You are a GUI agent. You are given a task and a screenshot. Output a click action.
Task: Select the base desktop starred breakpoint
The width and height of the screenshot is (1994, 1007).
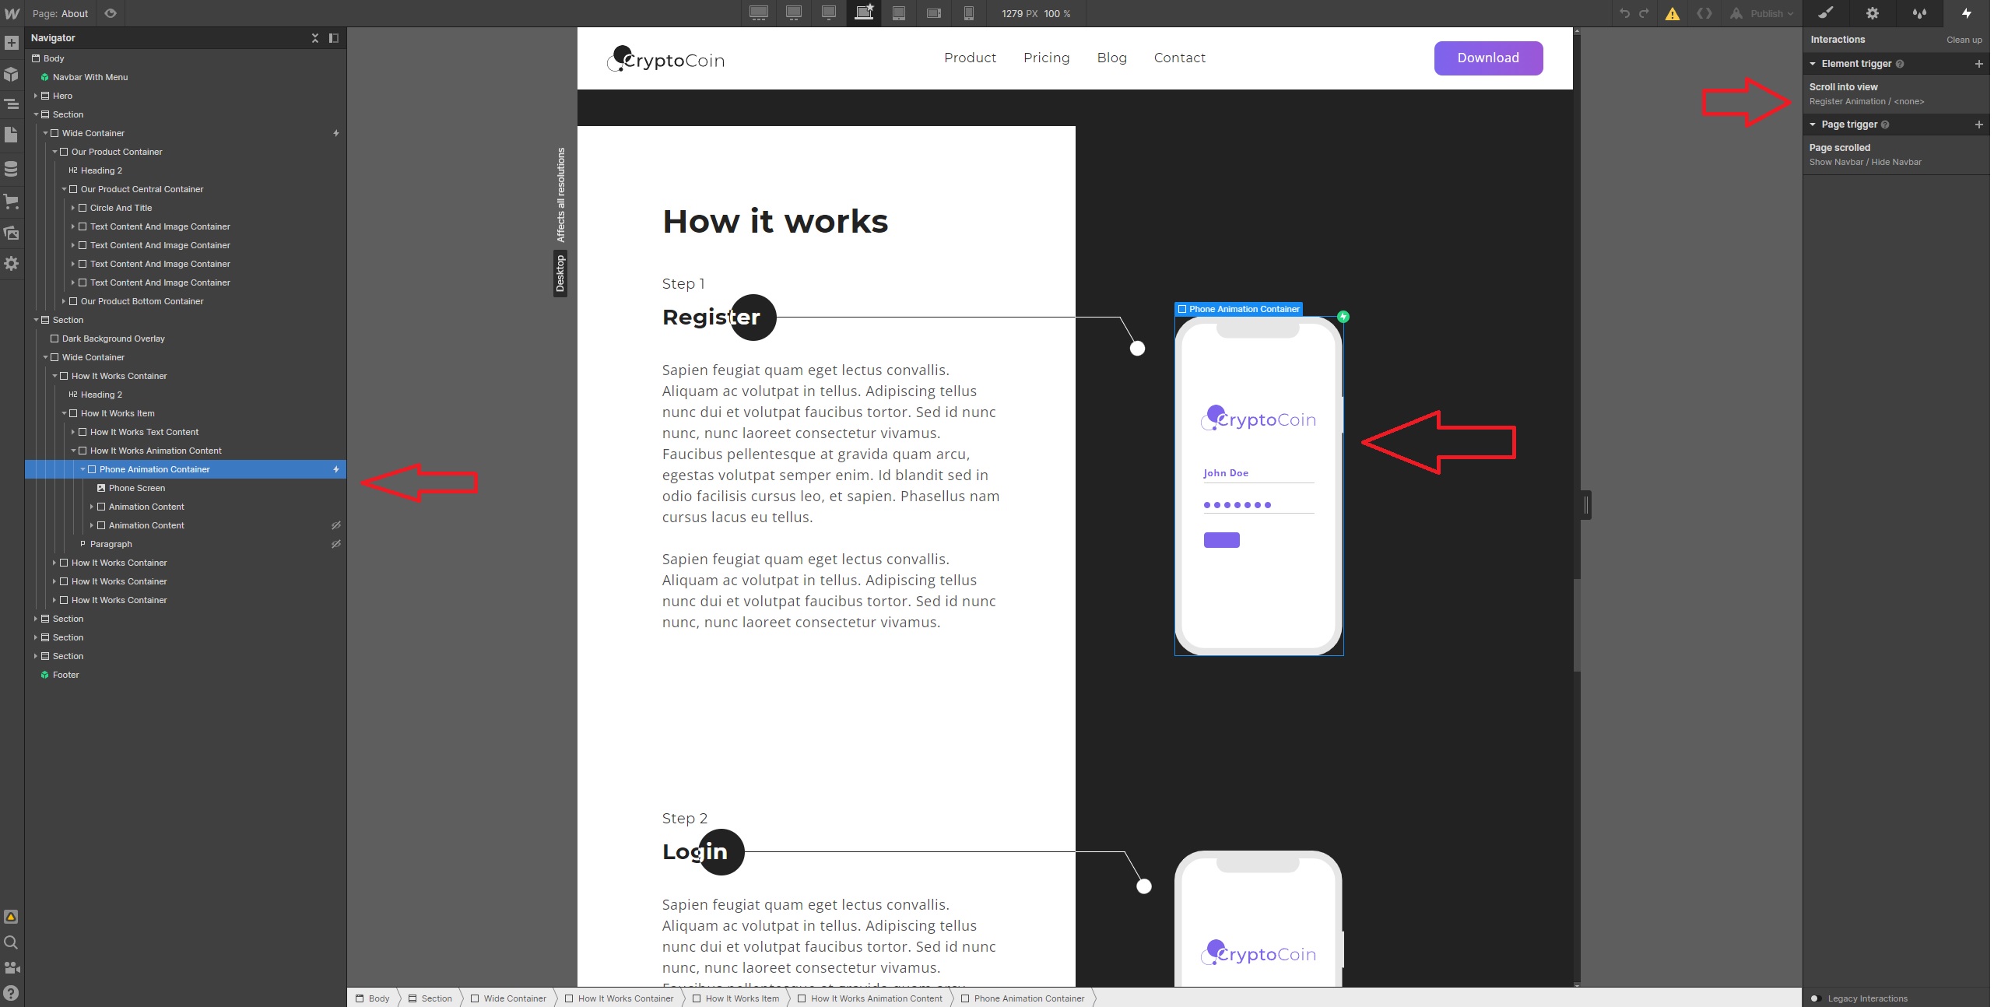coord(865,13)
